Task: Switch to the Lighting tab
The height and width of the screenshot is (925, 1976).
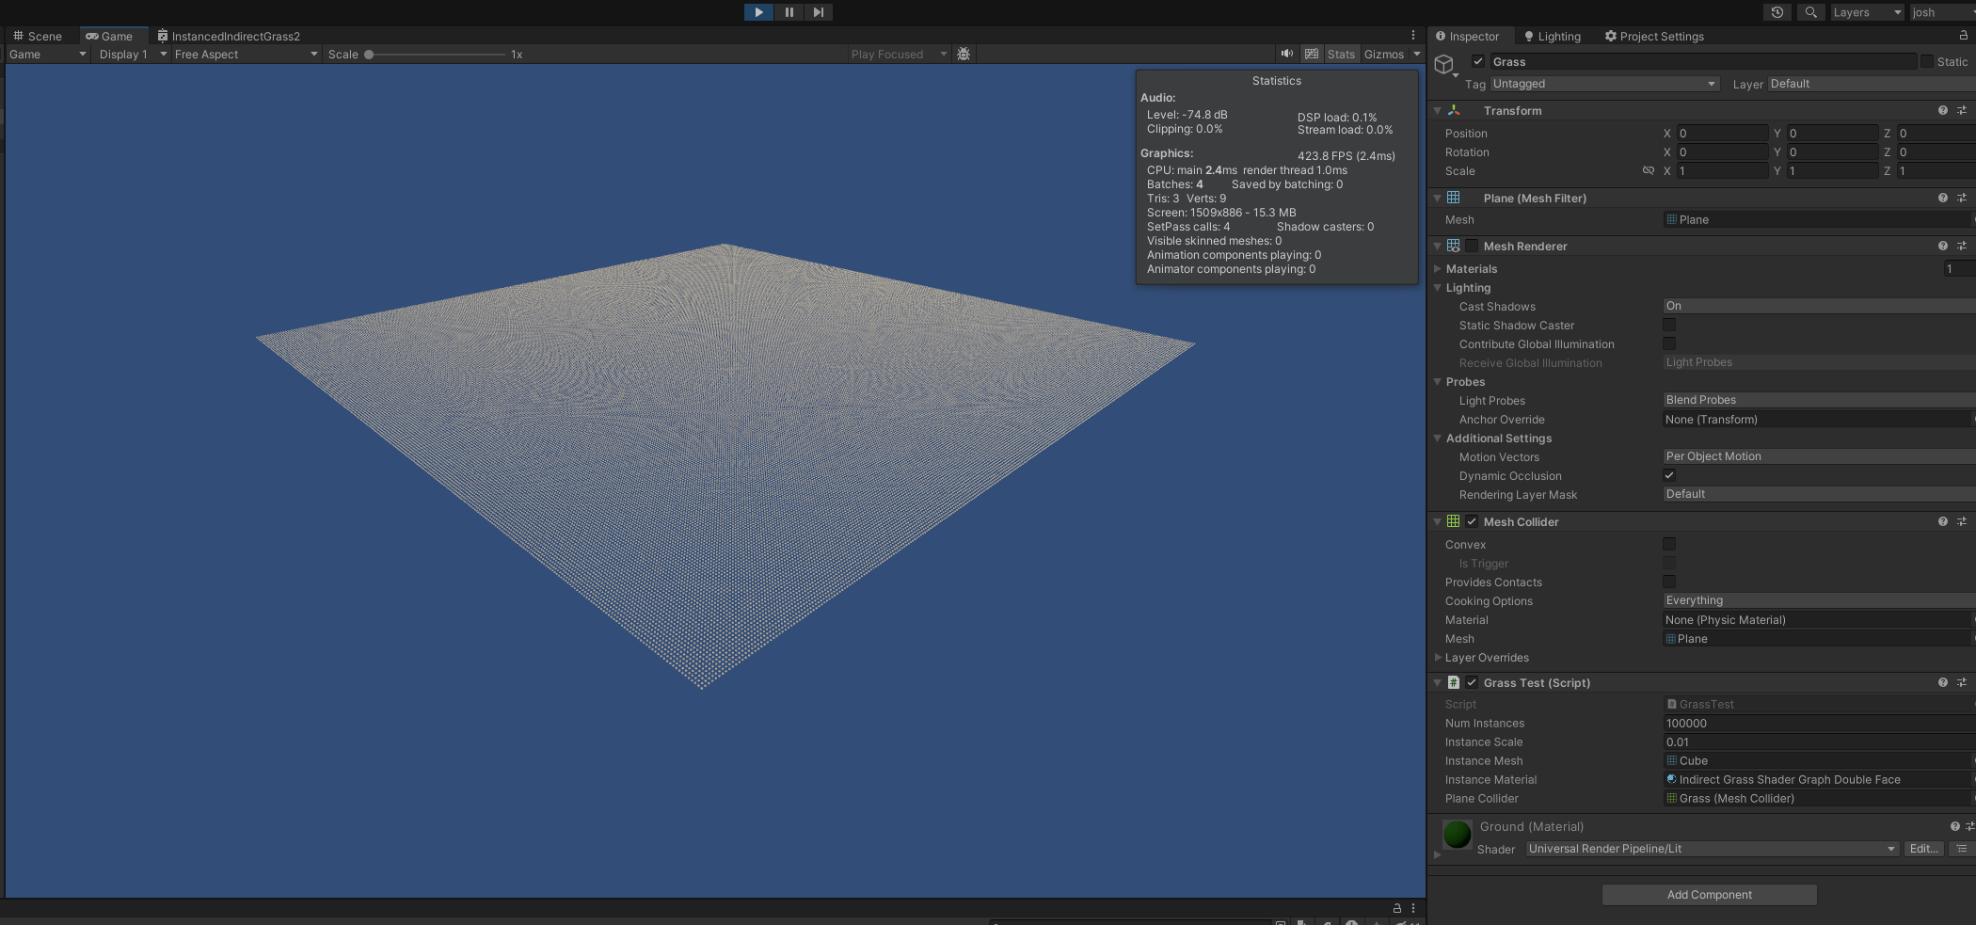Action: coord(1552,36)
